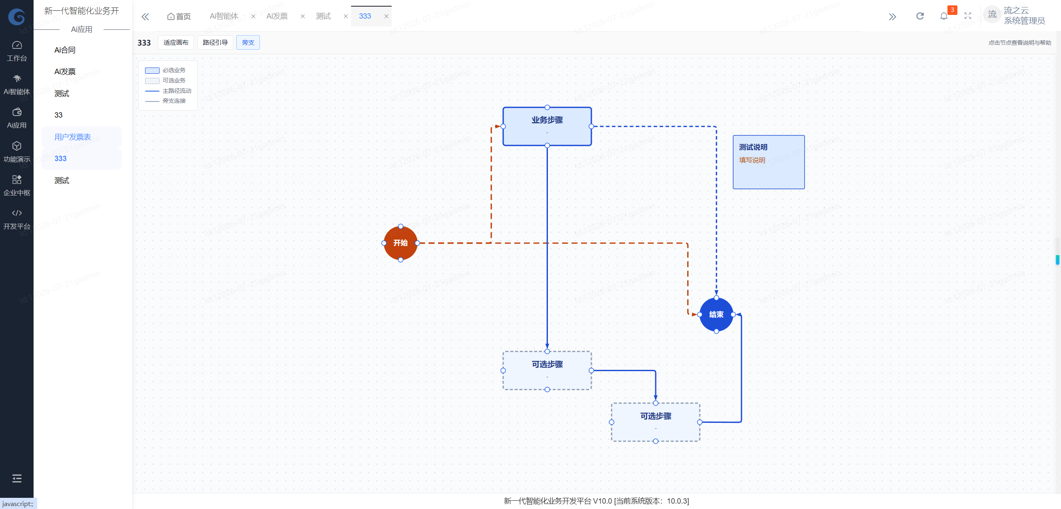Viewport: 1061px width, 509px height.
Task: Toggle fullscreen mode
Action: (x=968, y=16)
